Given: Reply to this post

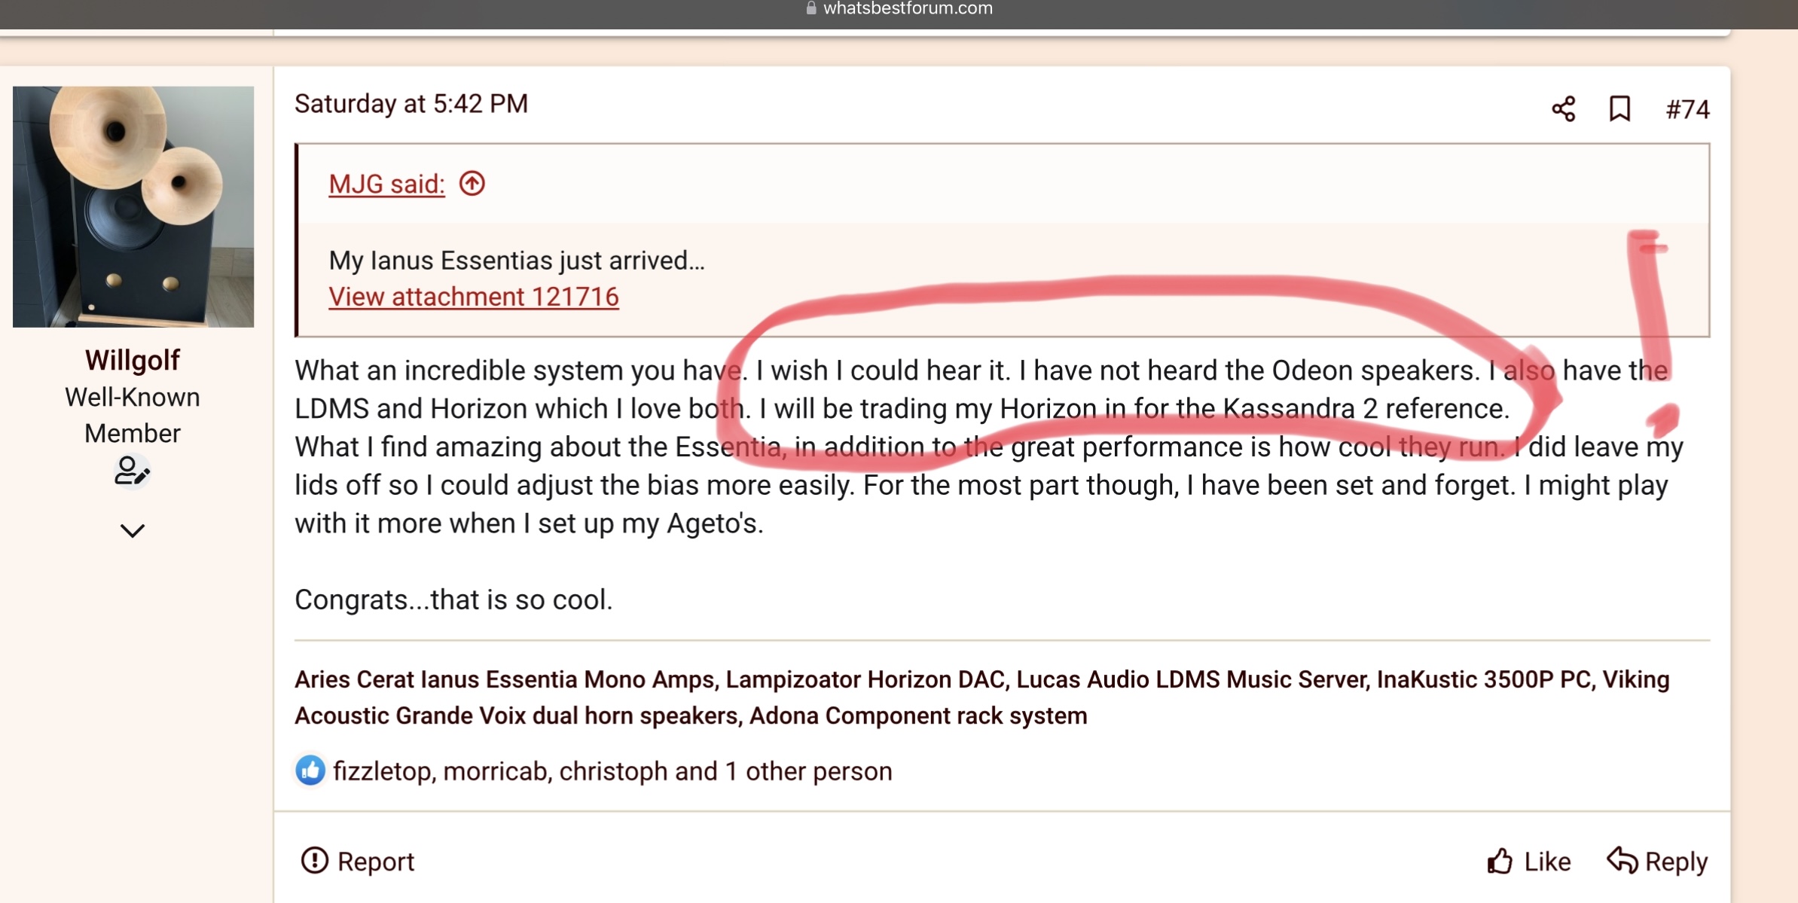Looking at the screenshot, I should (x=1675, y=861).
